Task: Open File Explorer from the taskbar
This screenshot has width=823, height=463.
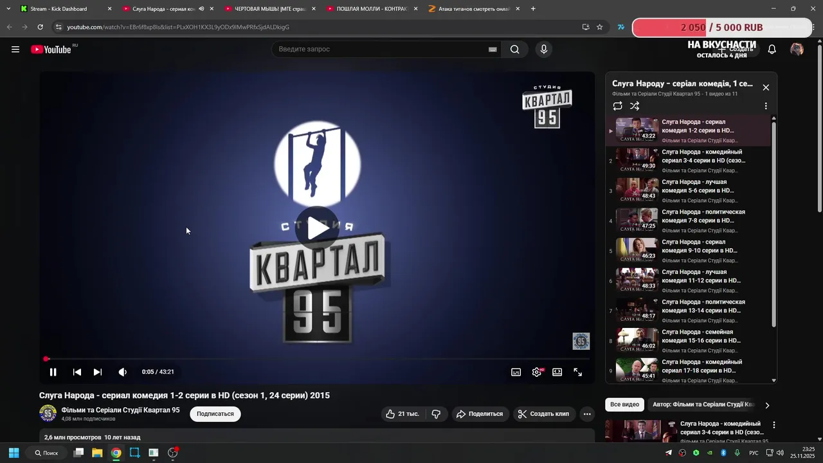Action: pos(97,453)
